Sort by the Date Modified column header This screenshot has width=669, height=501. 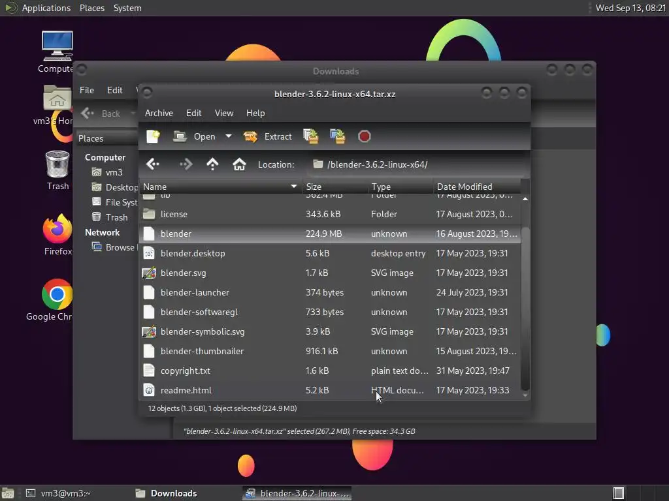477,187
